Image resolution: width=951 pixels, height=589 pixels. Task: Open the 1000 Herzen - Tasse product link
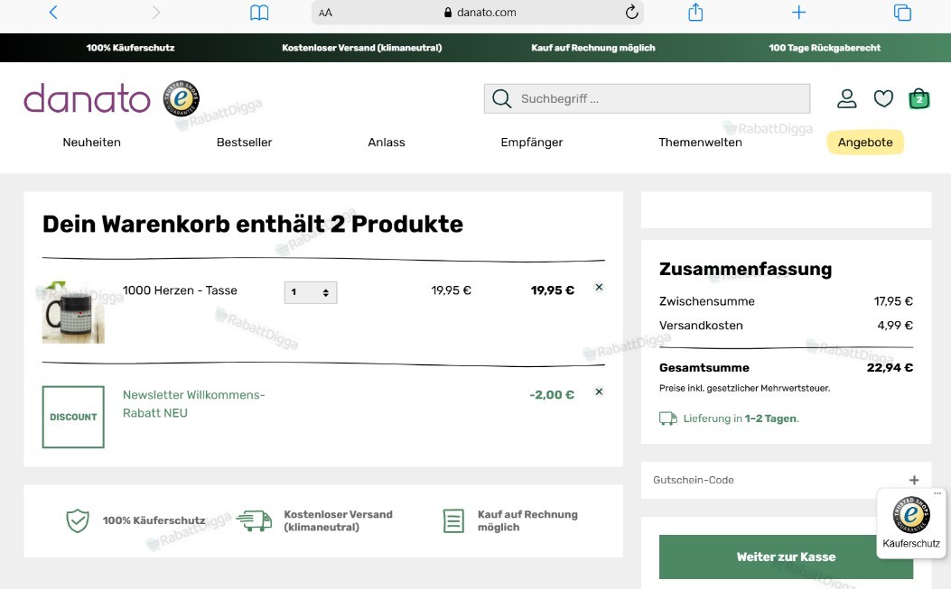click(x=180, y=290)
